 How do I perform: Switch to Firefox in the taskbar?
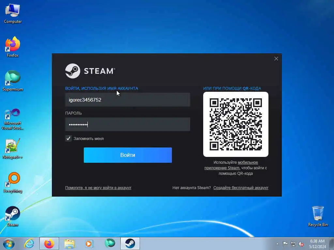(49, 243)
